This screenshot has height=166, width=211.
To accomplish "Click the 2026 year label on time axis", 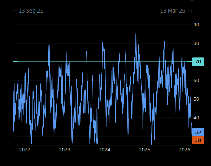I will coord(184,149).
